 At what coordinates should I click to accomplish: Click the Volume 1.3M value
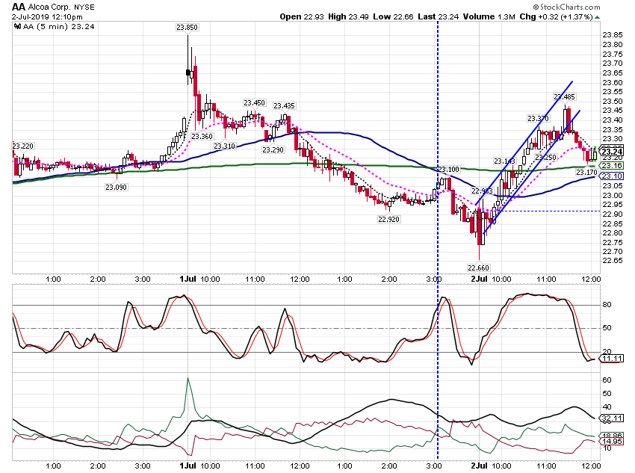click(x=489, y=16)
